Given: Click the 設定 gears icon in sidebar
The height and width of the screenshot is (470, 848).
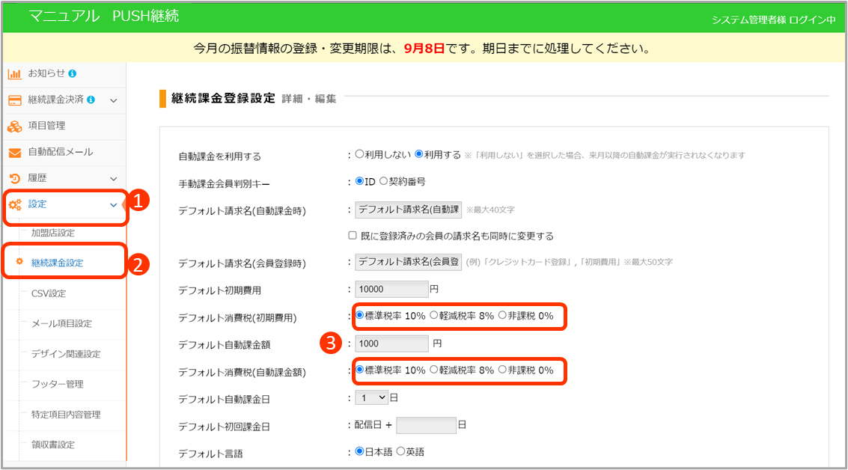Looking at the screenshot, I should coord(14,204).
